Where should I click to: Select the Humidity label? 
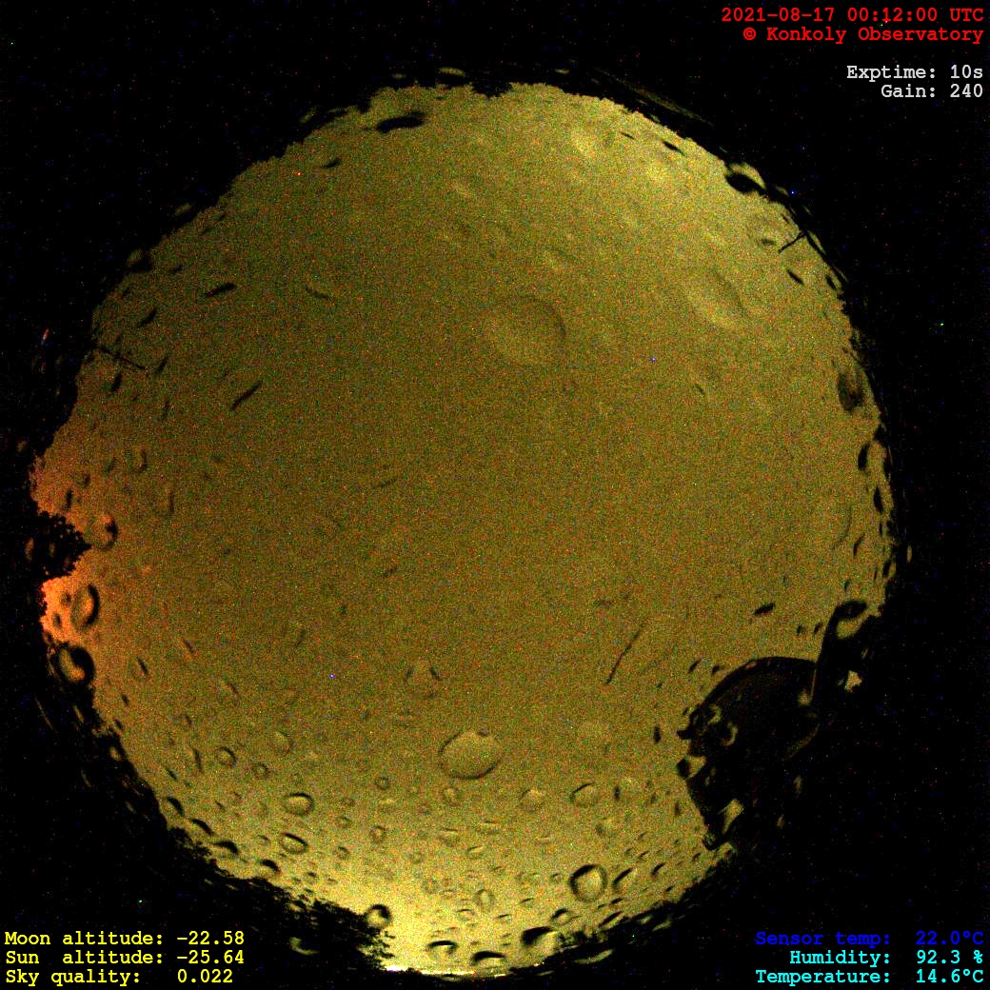pyautogui.click(x=840, y=958)
